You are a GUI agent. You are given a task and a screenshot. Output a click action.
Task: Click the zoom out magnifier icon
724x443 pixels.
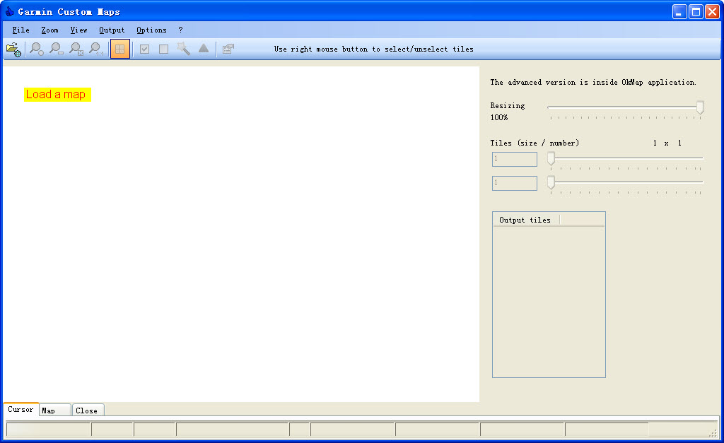pos(57,49)
